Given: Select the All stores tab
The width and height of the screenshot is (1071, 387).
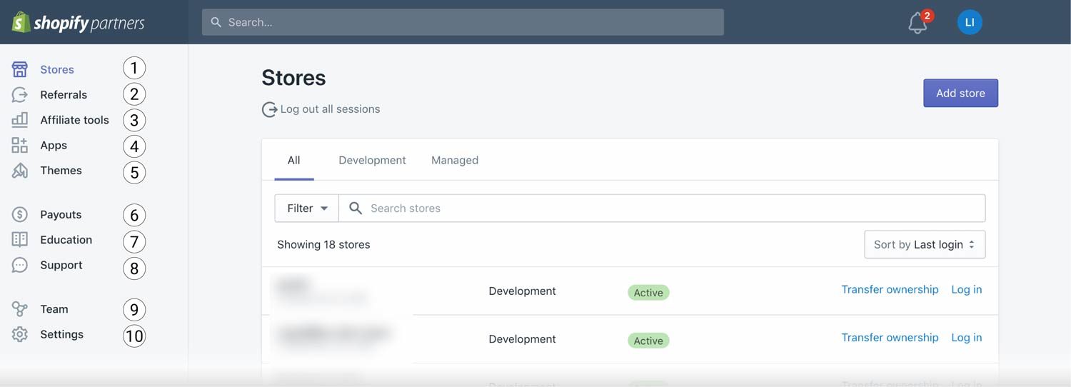Looking at the screenshot, I should click(x=293, y=160).
